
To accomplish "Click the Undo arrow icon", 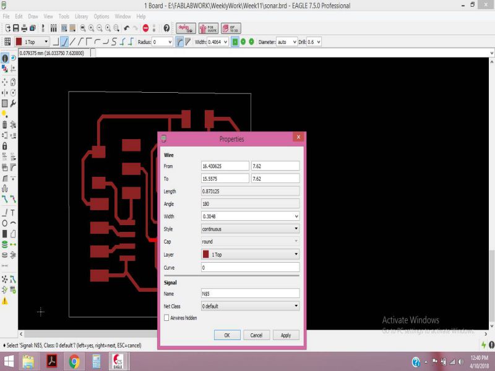I will coord(127,28).
